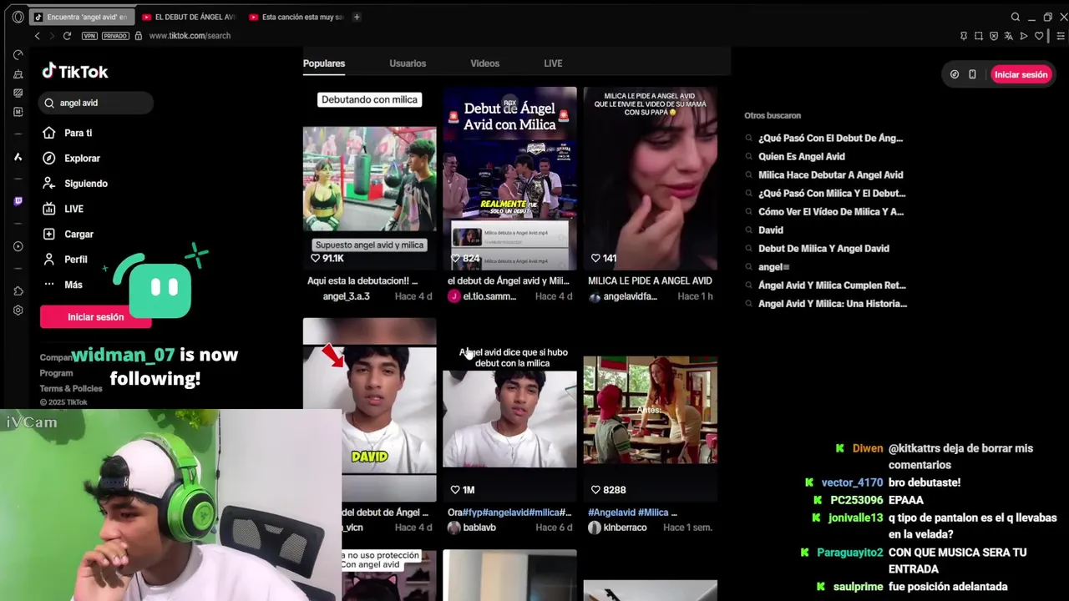This screenshot has width=1069, height=601.
Task: Open 'MILICA LE PIDE A ANGEL AVID' video
Action: [x=650, y=178]
